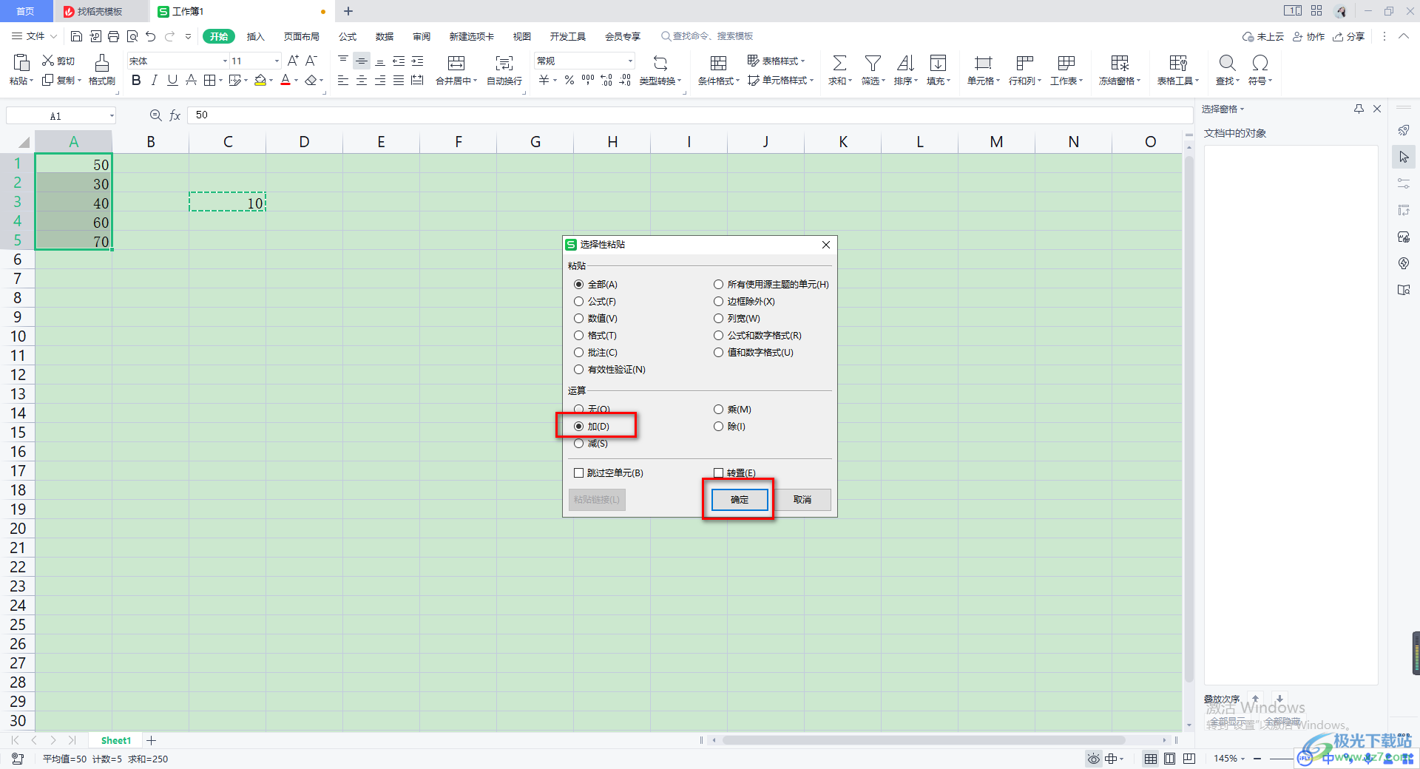The width and height of the screenshot is (1420, 769).
Task: Open Conditional Formatting icon
Action: [x=718, y=63]
